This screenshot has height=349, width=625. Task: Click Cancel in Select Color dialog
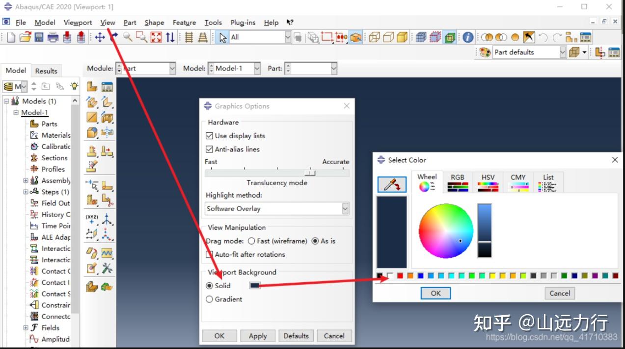click(560, 293)
